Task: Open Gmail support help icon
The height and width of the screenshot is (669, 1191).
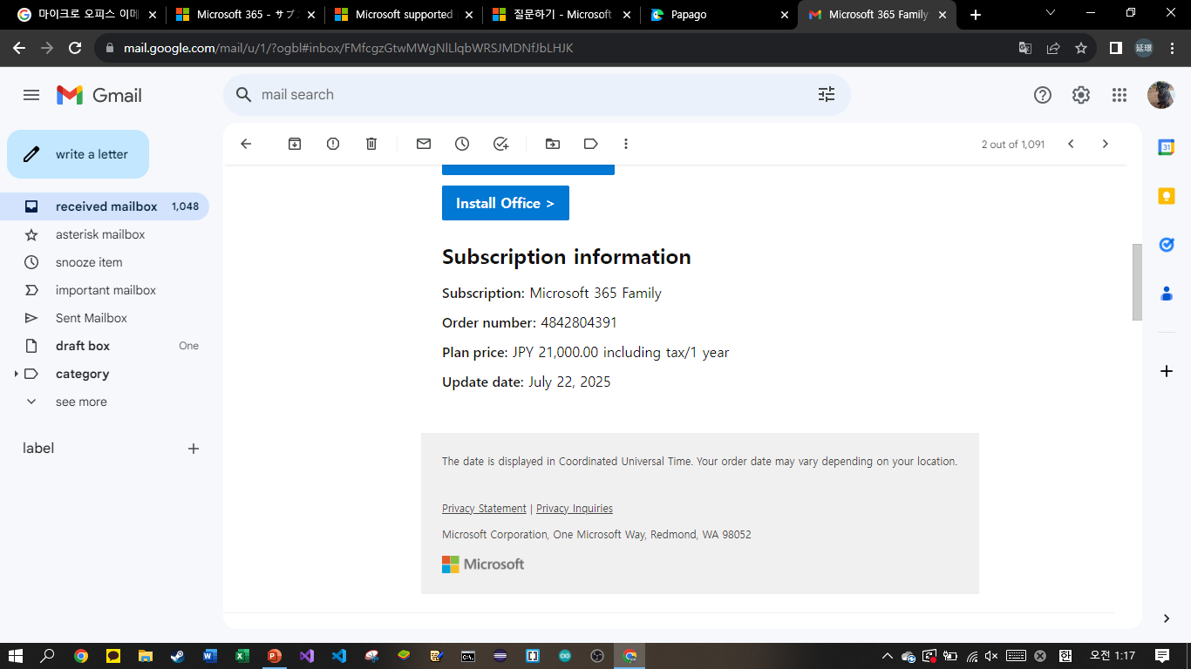Action: [x=1043, y=95]
